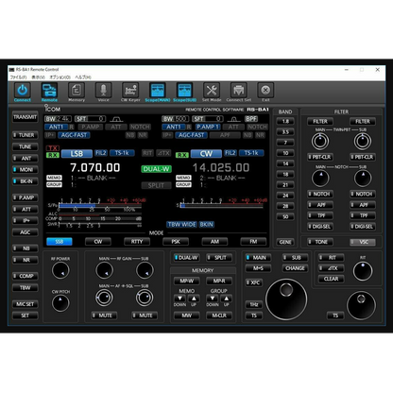Open the Remote toolbar icon
The height and width of the screenshot is (393, 393).
[x=49, y=91]
